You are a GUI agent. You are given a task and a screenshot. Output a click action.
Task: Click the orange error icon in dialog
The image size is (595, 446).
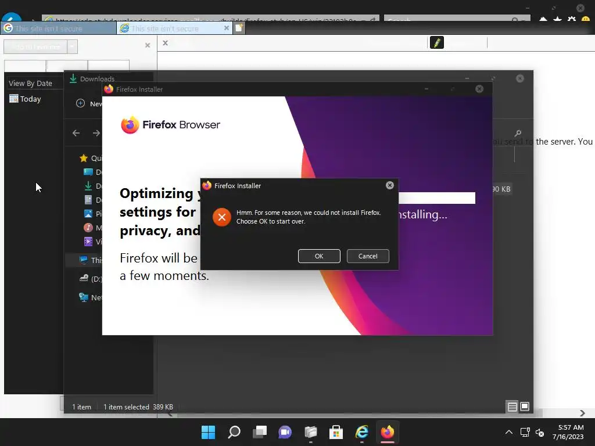click(x=222, y=217)
